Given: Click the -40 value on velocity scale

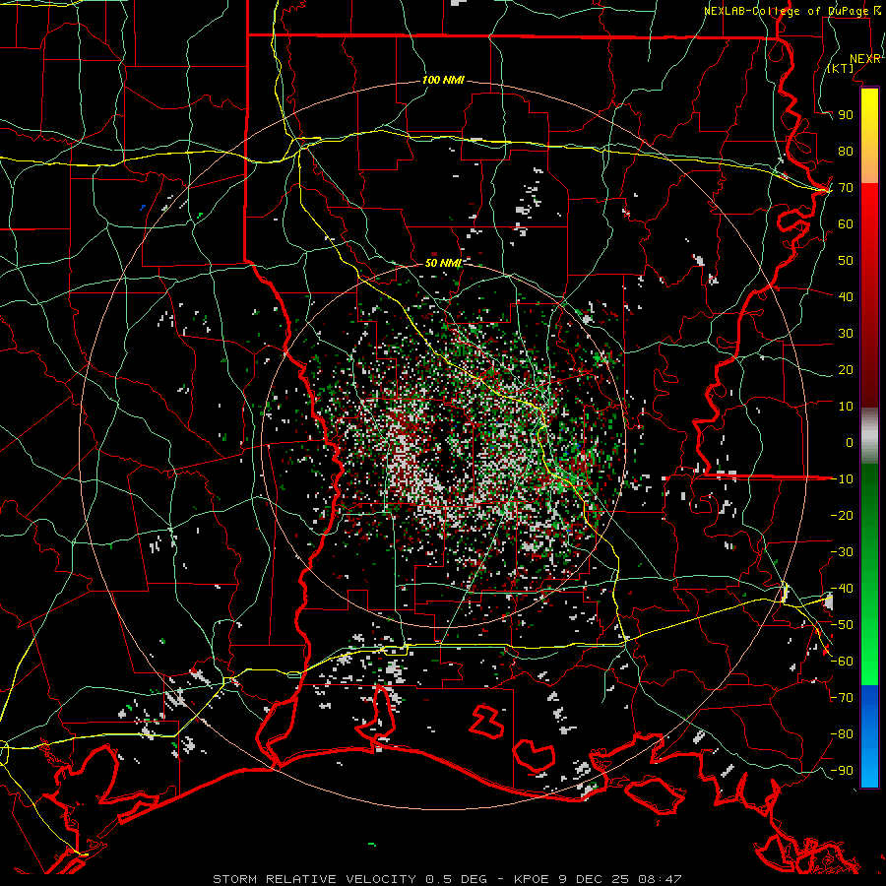Looking at the screenshot, I should [x=842, y=589].
